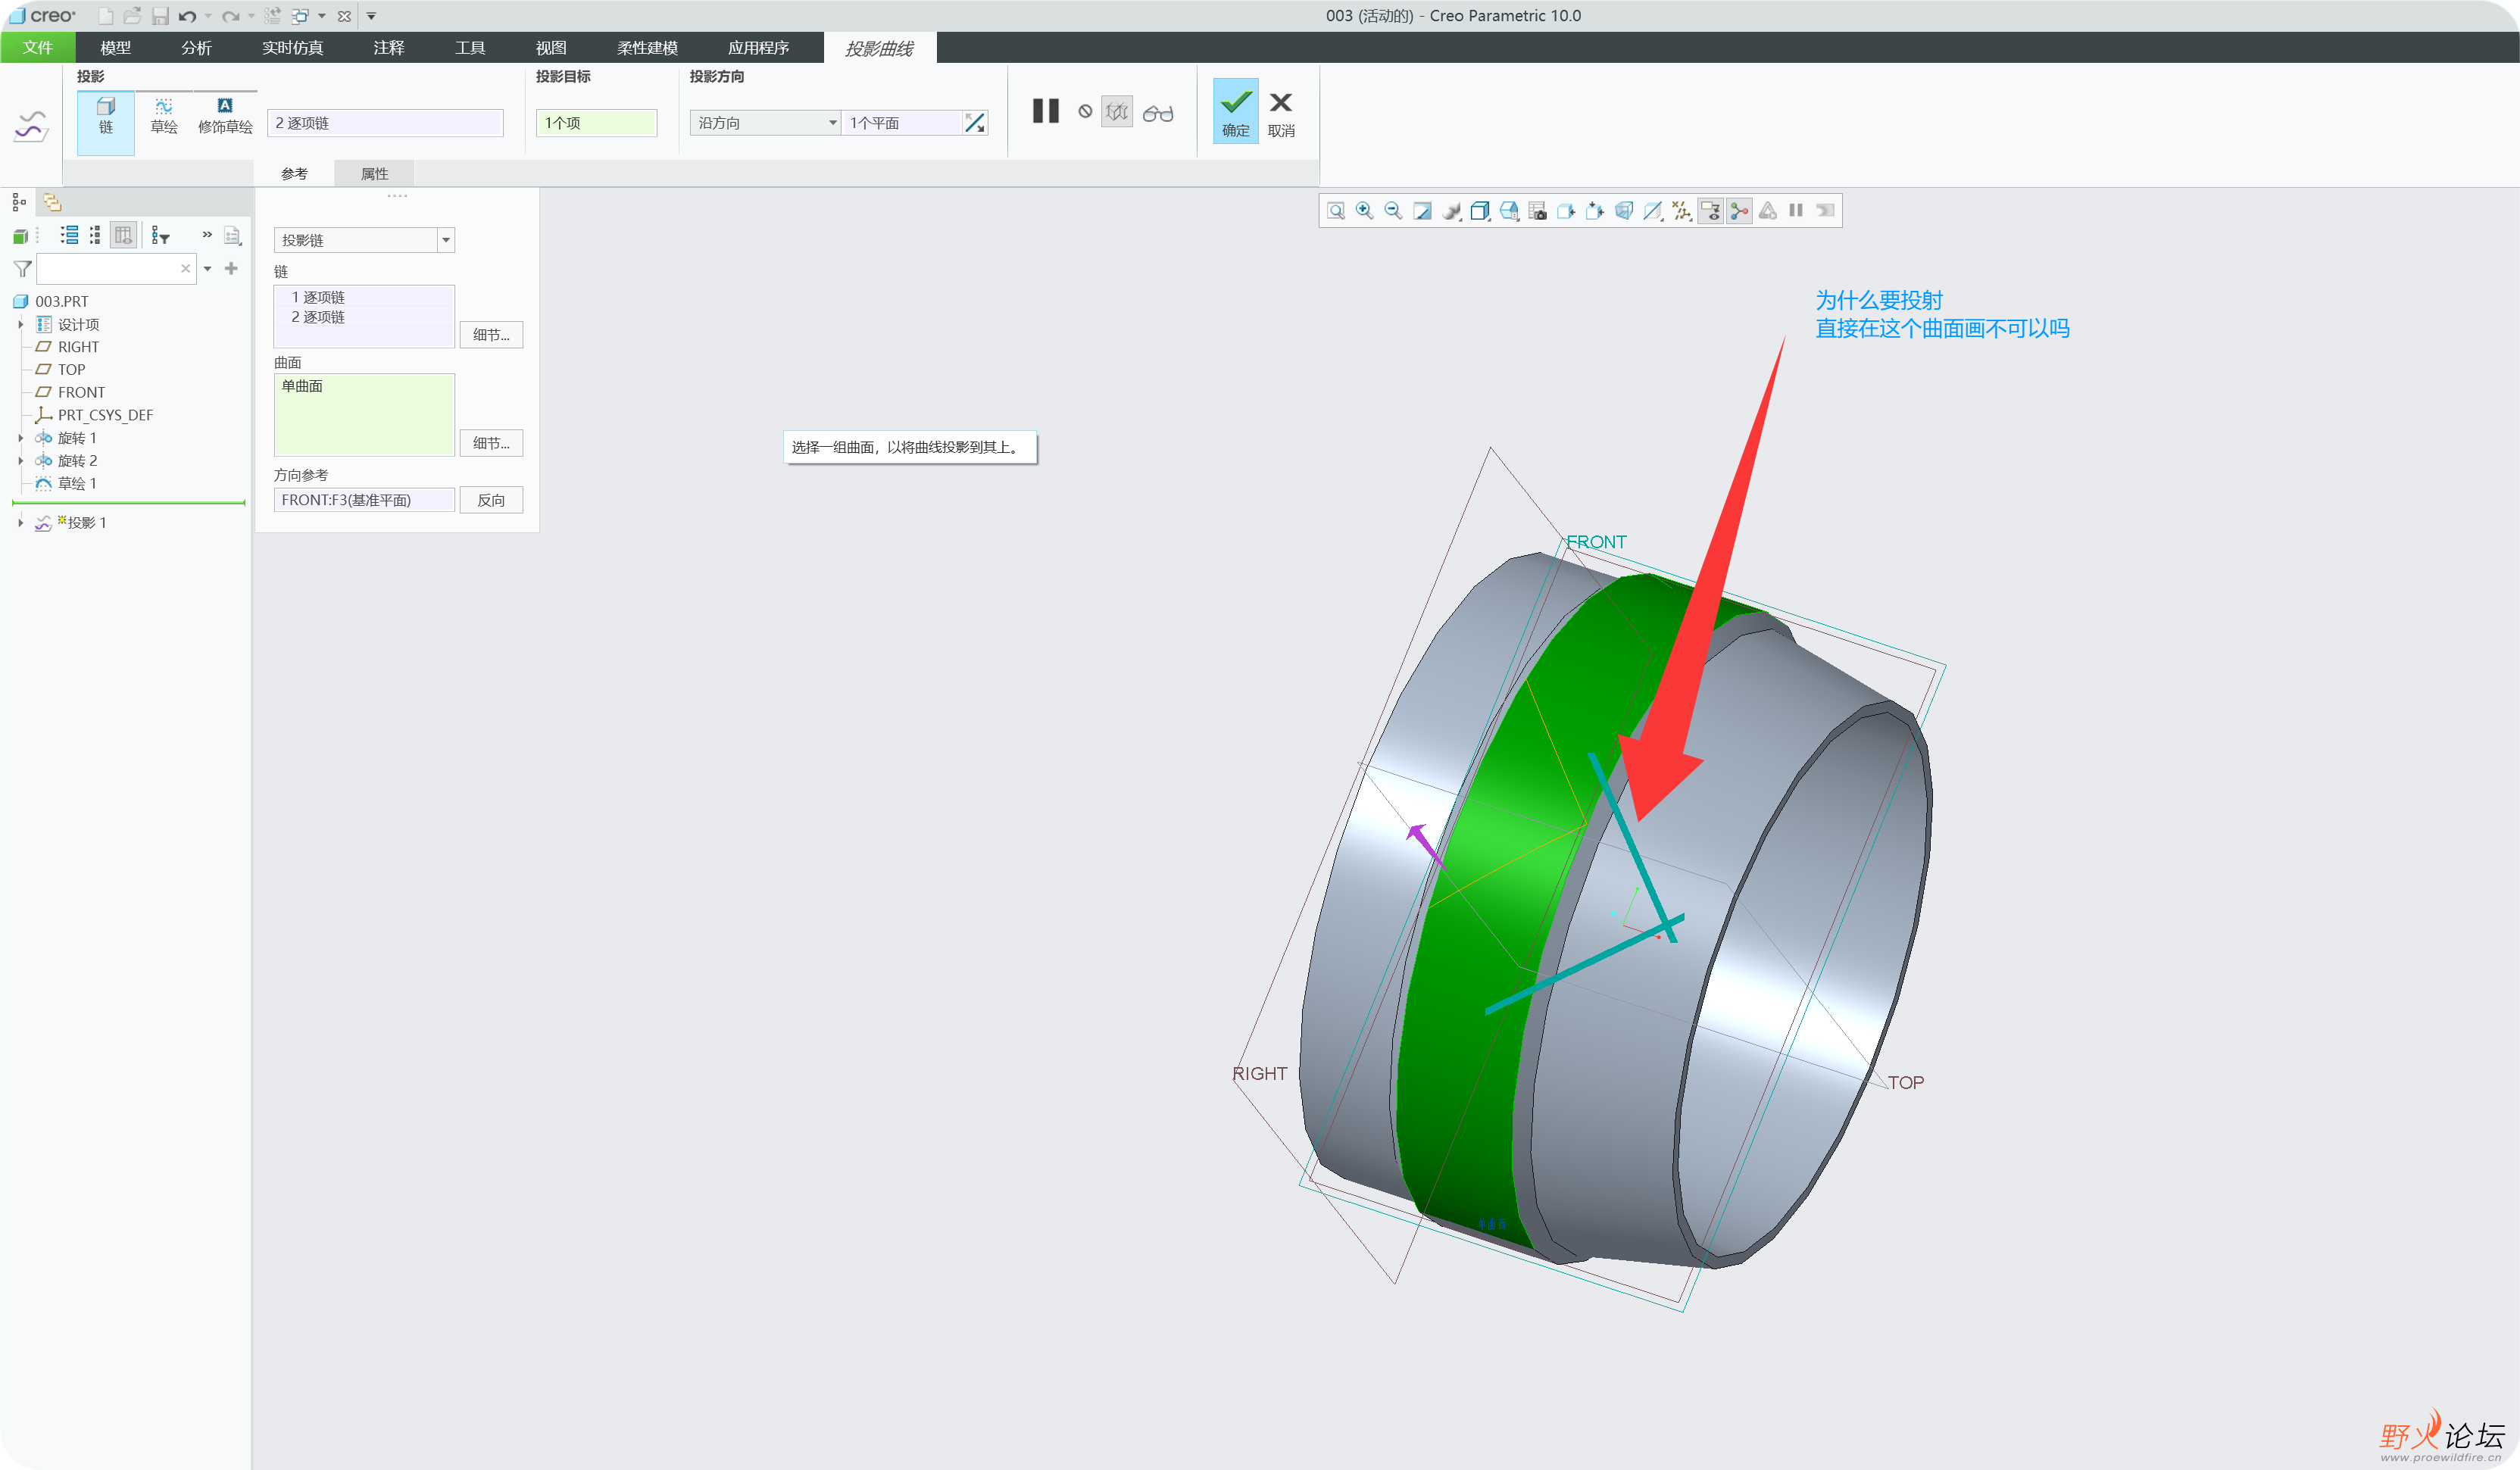Open the section display slash icon
Image resolution: width=2520 pixels, height=1470 pixels.
tap(1653, 211)
